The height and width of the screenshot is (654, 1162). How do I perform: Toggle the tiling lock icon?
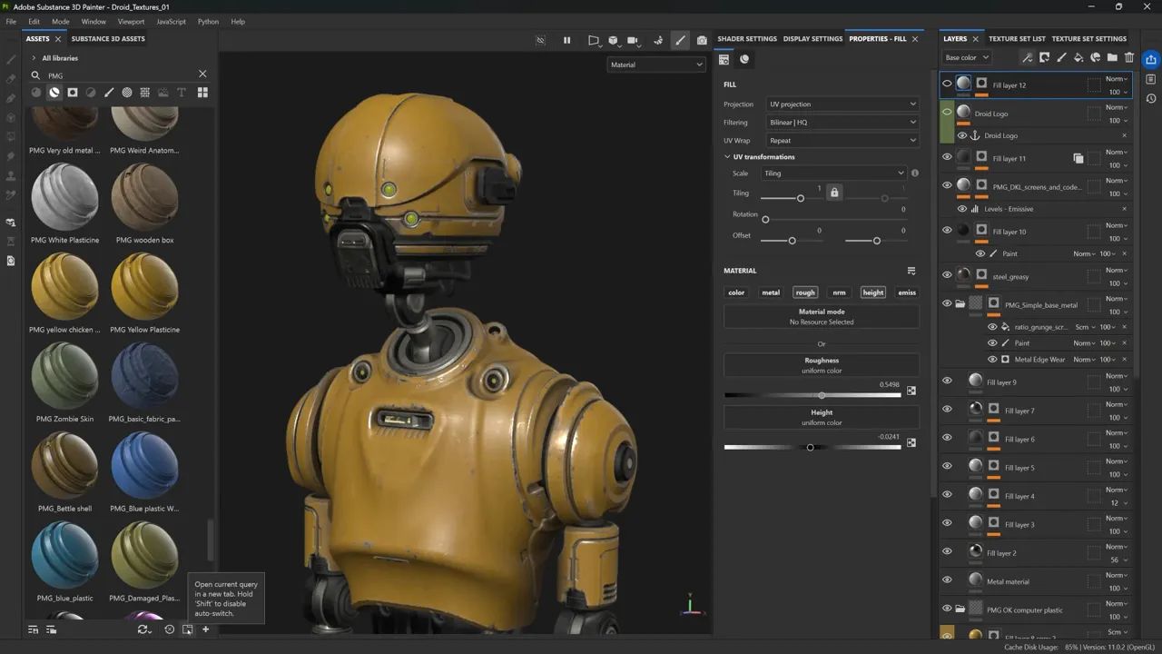tap(834, 193)
